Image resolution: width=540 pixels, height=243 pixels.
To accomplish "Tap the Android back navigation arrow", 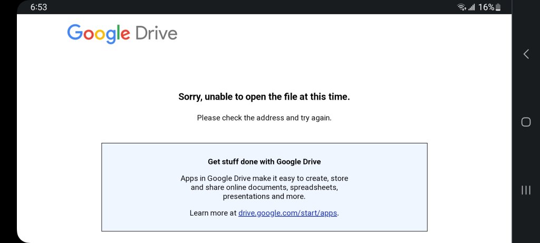I will pos(526,54).
